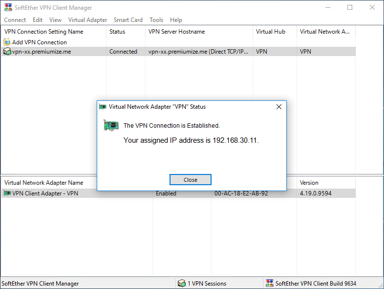Click the SoftEther app icon in the title bar

(x=8, y=7)
